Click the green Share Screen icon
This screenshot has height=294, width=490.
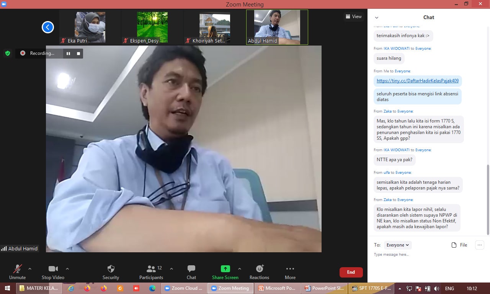click(225, 269)
